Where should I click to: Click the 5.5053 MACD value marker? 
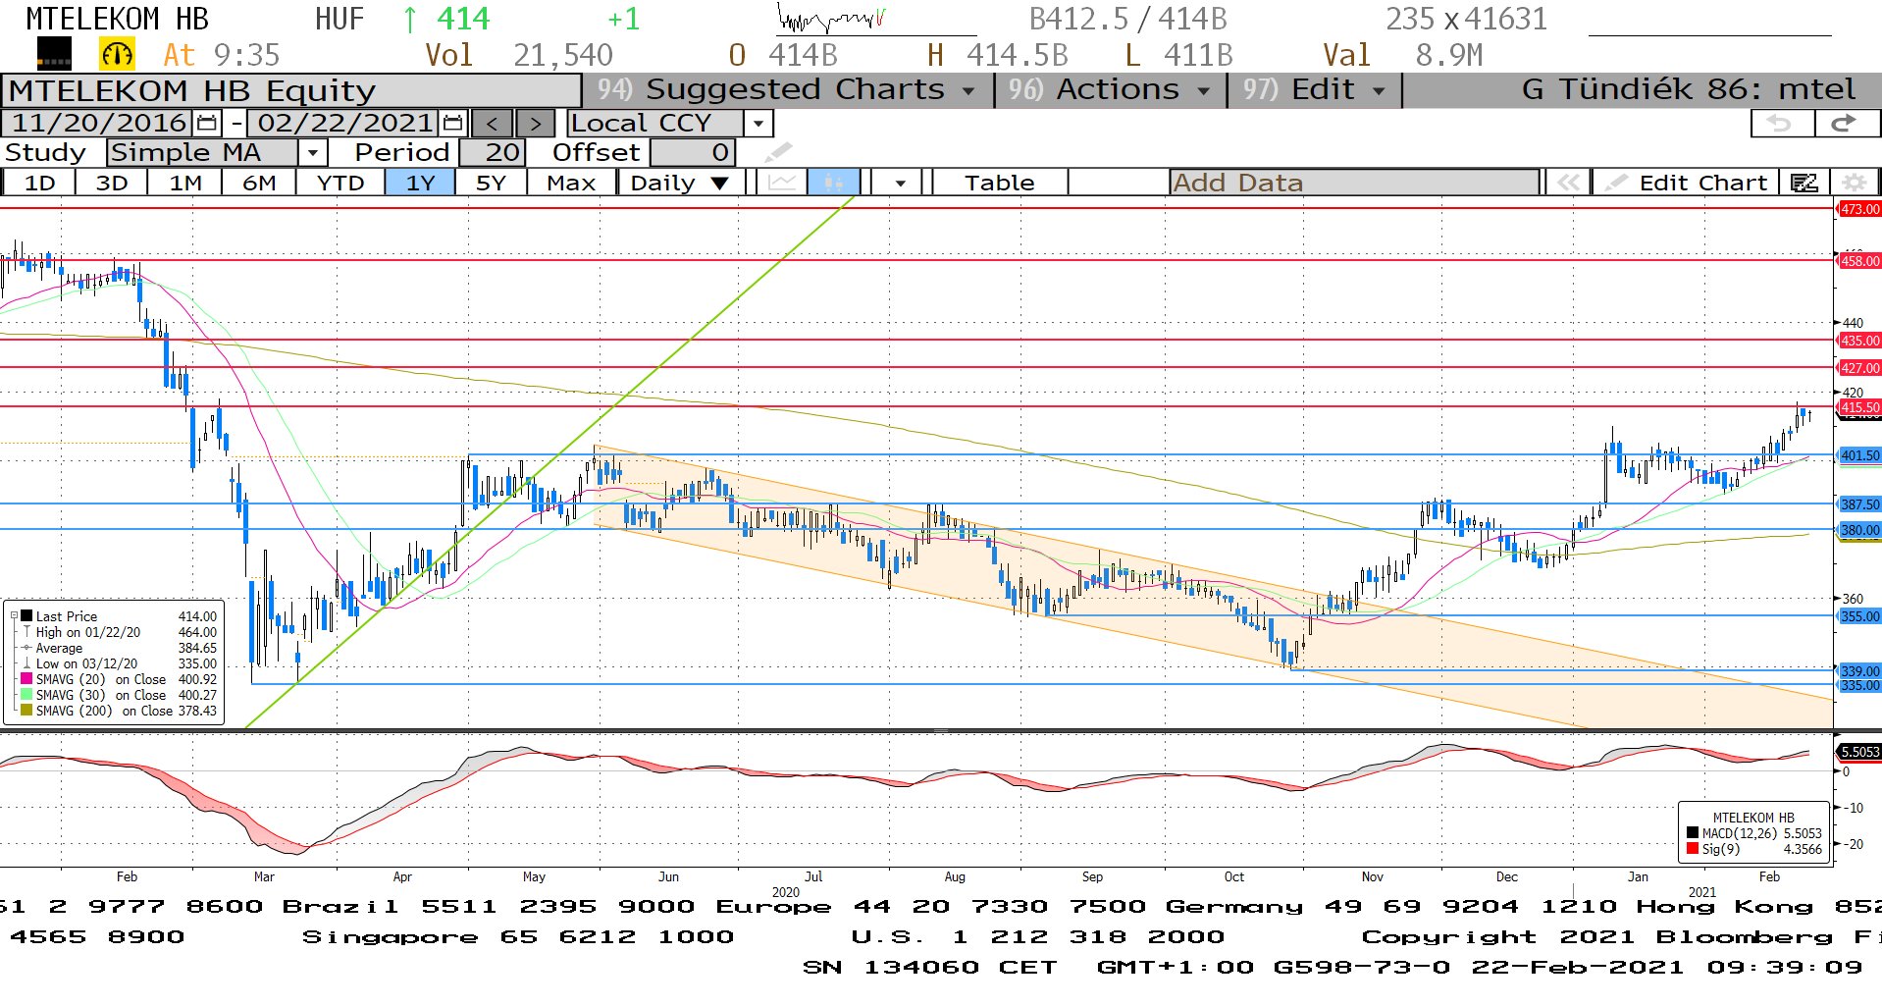coord(1858,752)
